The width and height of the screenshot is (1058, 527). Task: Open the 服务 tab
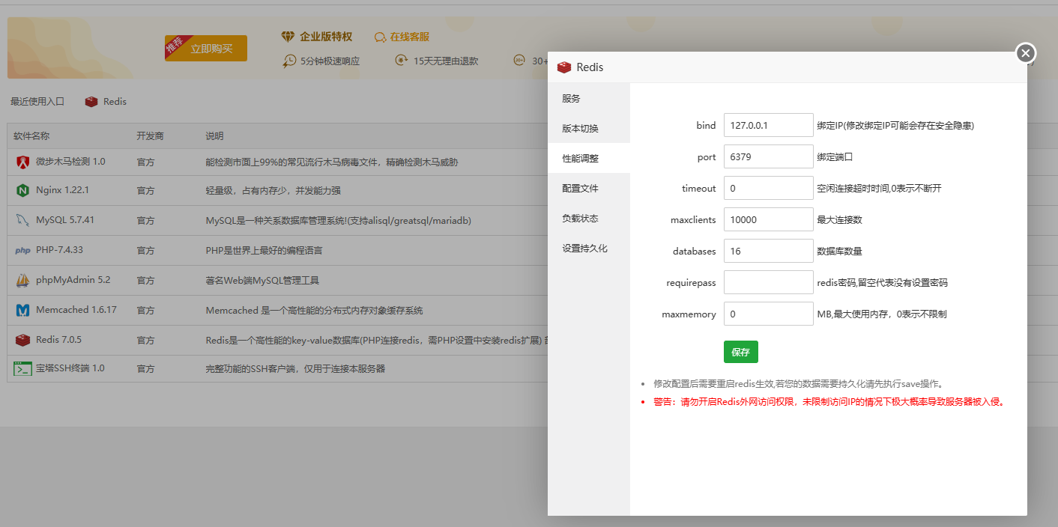[589, 98]
